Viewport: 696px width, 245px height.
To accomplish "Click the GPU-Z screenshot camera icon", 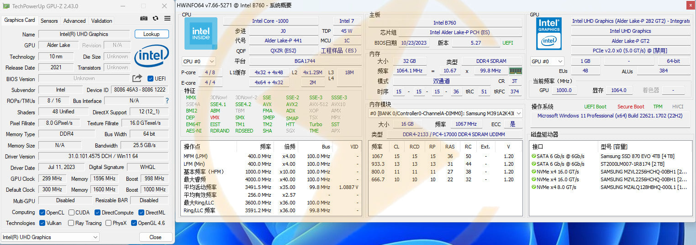I will 144,18.
